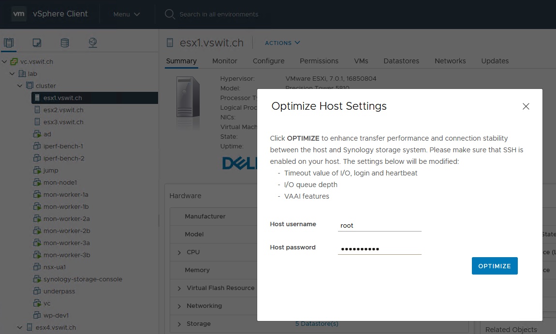Collapse the vc.vswit.ch tree node

point(5,62)
